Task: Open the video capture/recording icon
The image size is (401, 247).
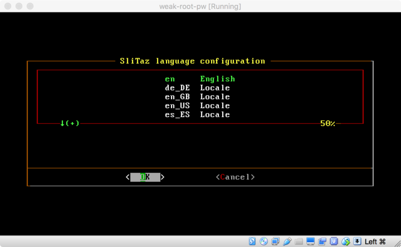Action: pyautogui.click(x=322, y=241)
